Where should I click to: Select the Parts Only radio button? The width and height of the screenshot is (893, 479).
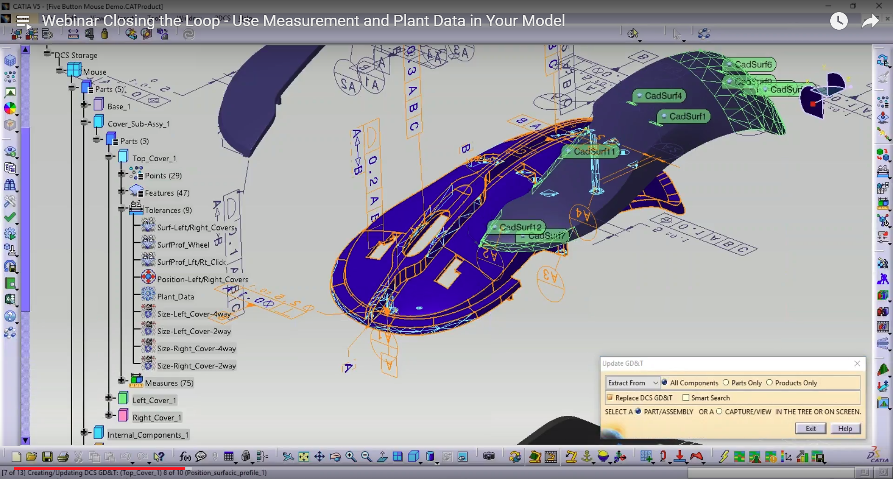tap(726, 382)
